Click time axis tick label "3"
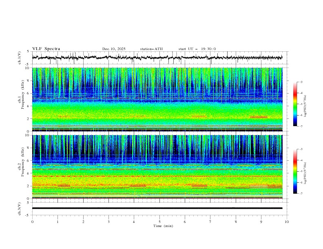 coord(108,222)
